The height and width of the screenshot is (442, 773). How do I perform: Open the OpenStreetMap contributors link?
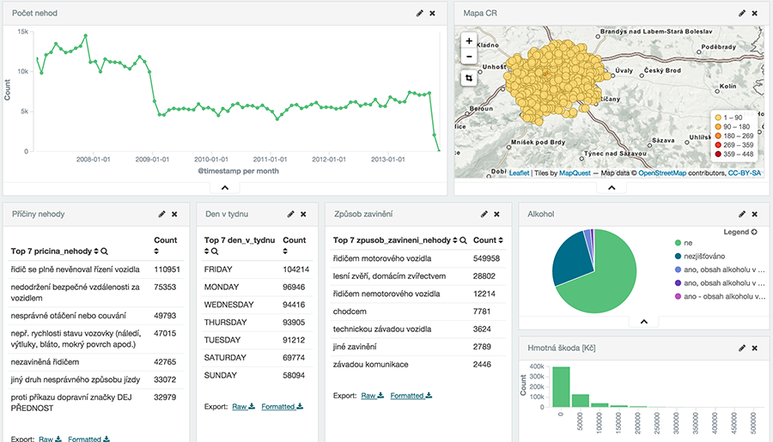[662, 173]
